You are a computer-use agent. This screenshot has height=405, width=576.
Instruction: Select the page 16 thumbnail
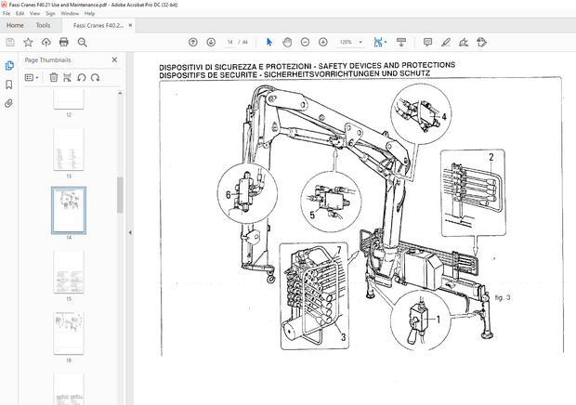[69, 333]
